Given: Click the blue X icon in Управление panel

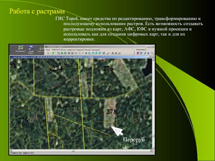Looking at the screenshot, I should [x=149, y=53].
